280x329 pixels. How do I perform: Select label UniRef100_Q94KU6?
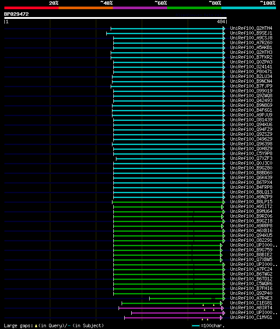pos(251,124)
